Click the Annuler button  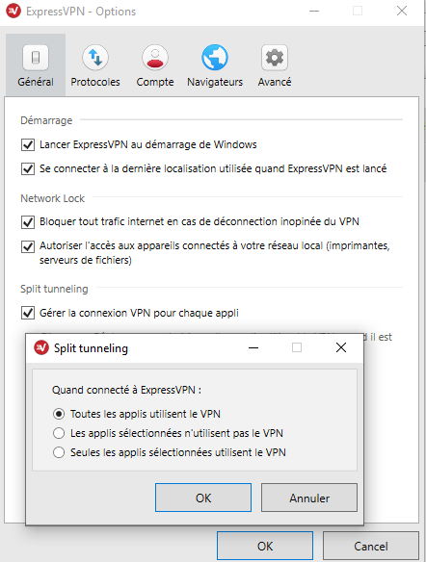[x=309, y=498]
